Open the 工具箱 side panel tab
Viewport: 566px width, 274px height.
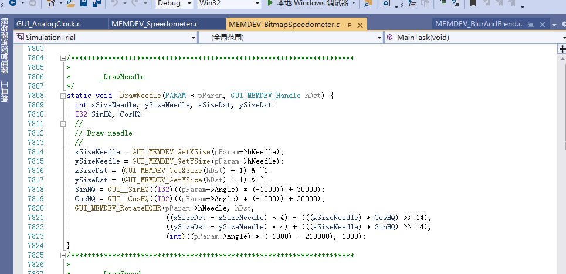click(5, 92)
